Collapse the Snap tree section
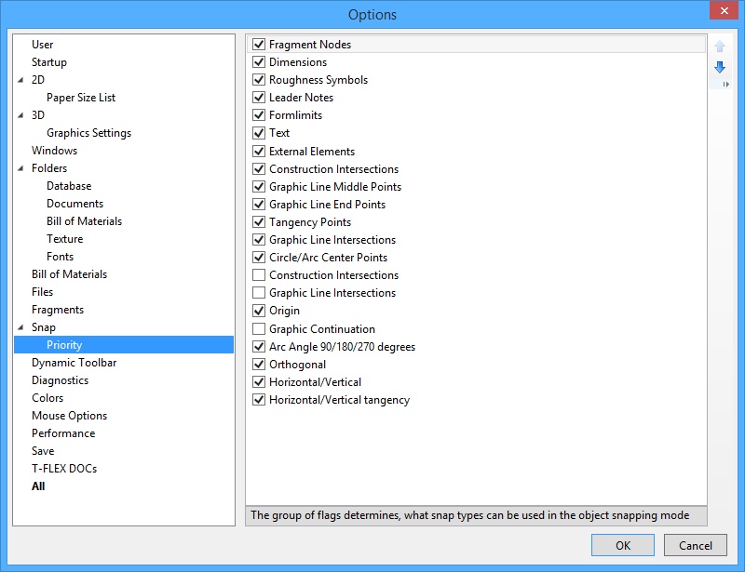Viewport: 745px width, 572px height. (x=23, y=326)
